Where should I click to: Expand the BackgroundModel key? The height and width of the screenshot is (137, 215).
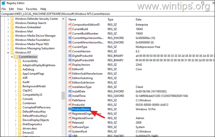click(16, 86)
